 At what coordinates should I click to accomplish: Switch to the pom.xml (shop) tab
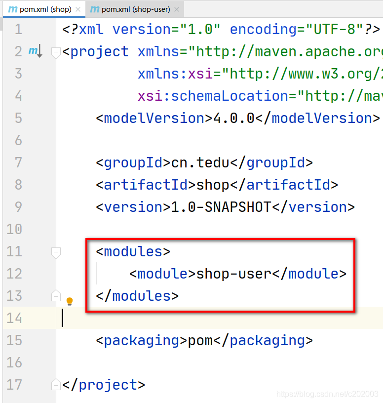click(x=44, y=9)
